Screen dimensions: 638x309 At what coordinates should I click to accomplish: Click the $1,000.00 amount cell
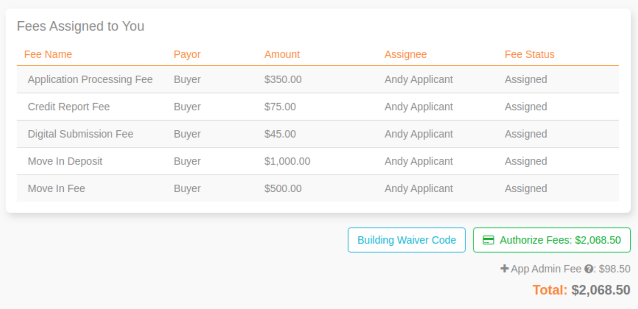(287, 161)
